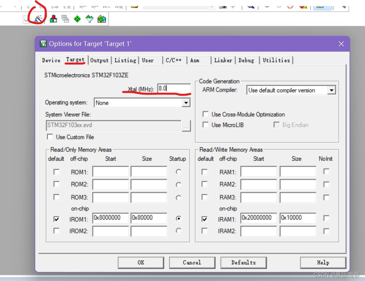The width and height of the screenshot is (365, 281).
Task: Click the Keil uVision logo in dialog title
Action: pyautogui.click(x=43, y=44)
